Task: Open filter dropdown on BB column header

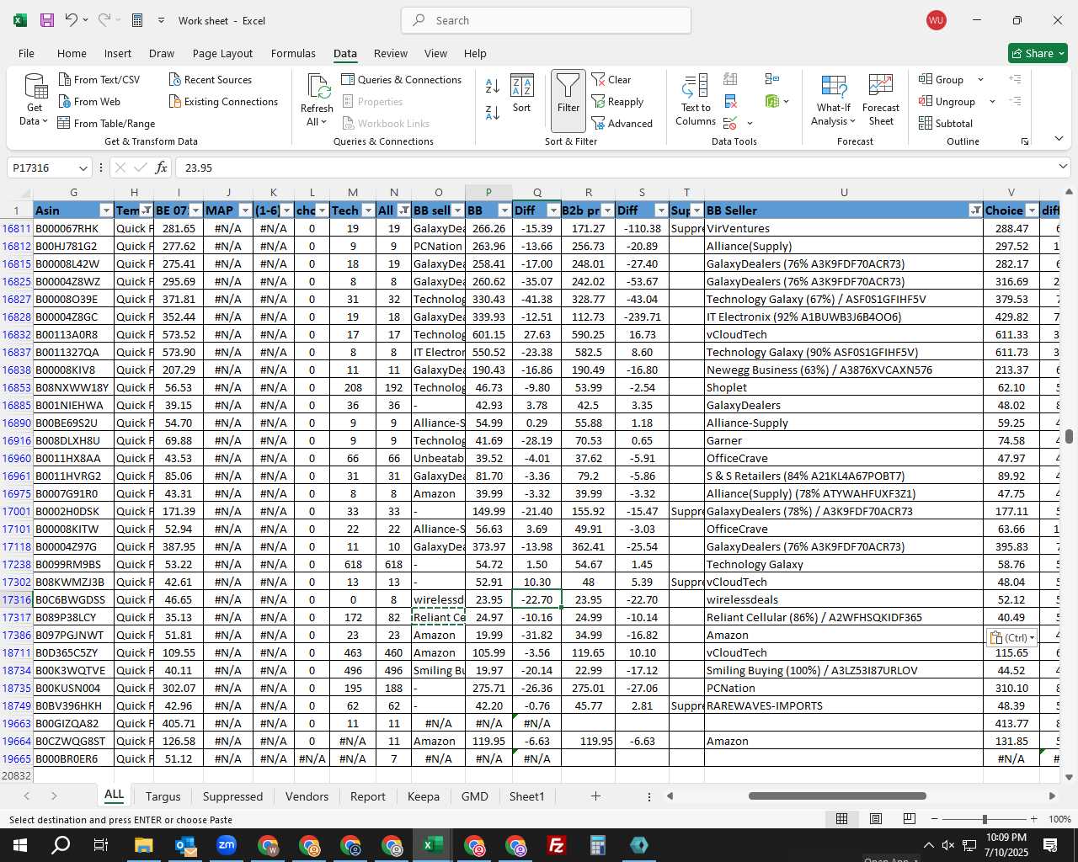Action: pos(504,210)
